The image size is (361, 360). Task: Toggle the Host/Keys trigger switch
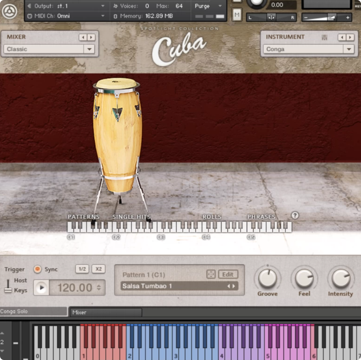pos(8,286)
